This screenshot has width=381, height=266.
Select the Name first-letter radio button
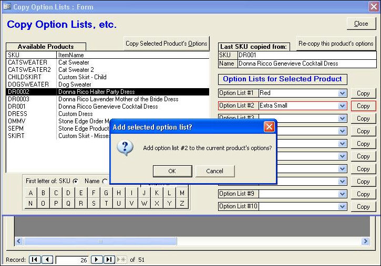pyautogui.click(x=105, y=181)
